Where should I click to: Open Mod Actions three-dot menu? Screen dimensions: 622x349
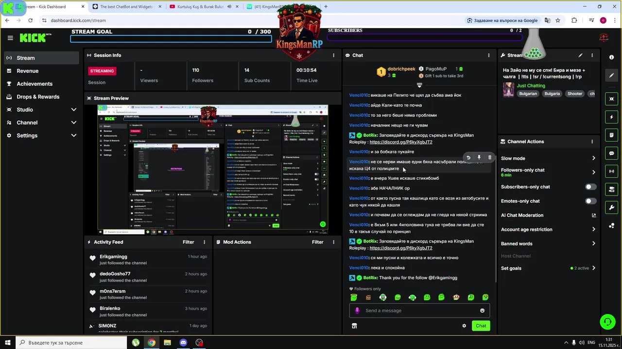(333, 242)
